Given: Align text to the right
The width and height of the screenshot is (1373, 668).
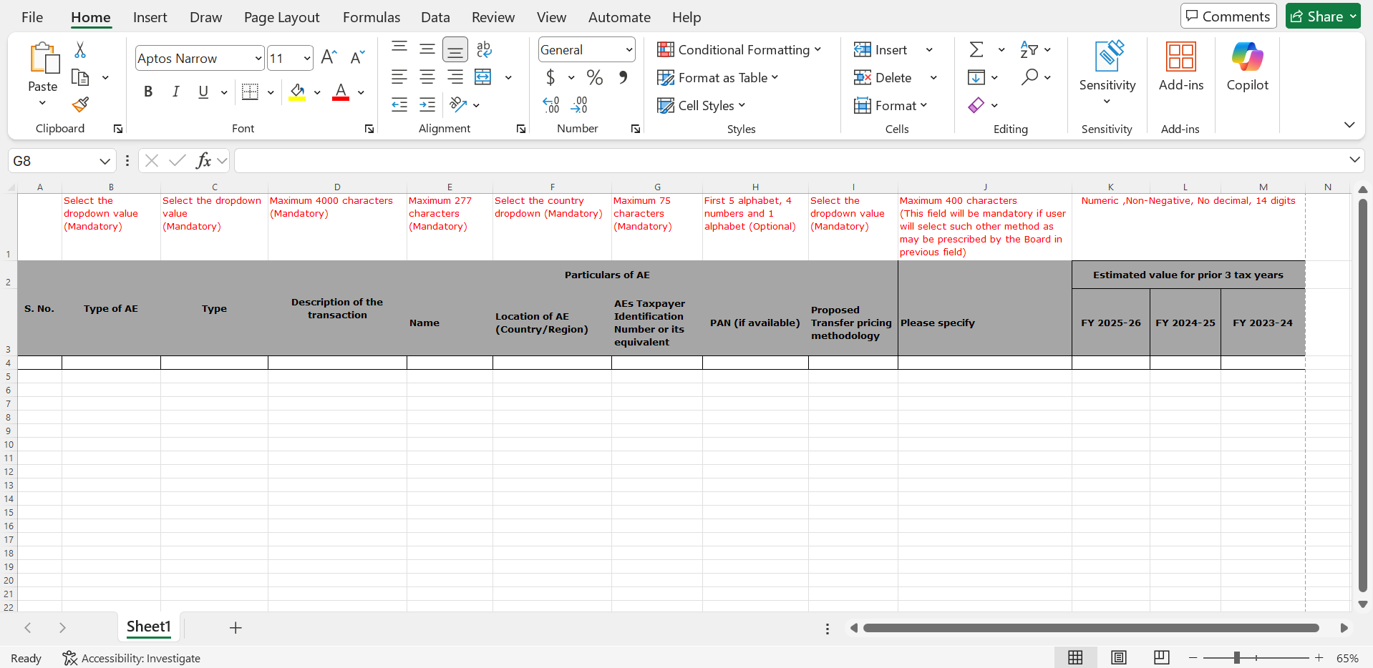Looking at the screenshot, I should tap(455, 77).
